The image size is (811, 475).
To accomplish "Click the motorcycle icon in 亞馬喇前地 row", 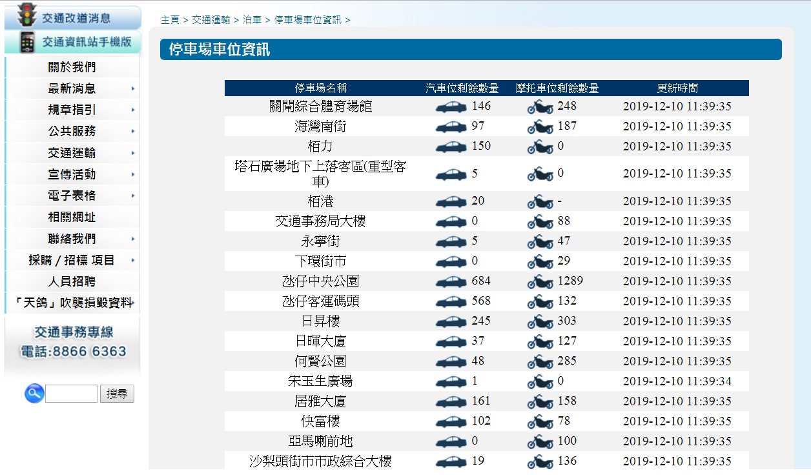I will click(x=540, y=442).
